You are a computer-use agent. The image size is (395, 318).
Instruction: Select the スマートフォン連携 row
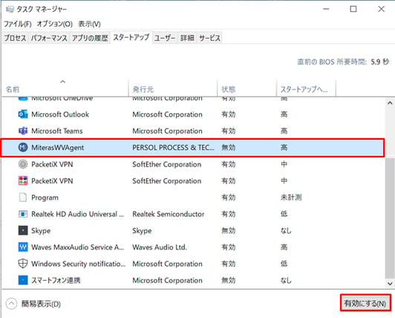193,280
